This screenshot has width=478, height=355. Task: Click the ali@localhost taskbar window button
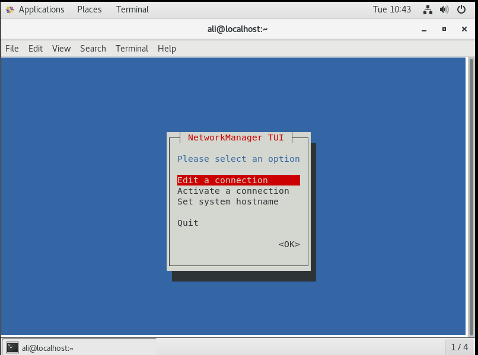tap(79, 347)
